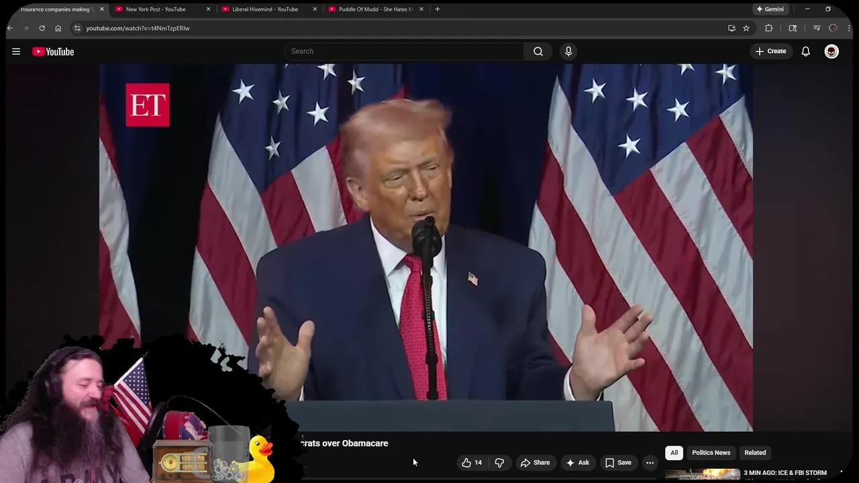
Task: Open the Chrome profile avatar
Action: (833, 28)
